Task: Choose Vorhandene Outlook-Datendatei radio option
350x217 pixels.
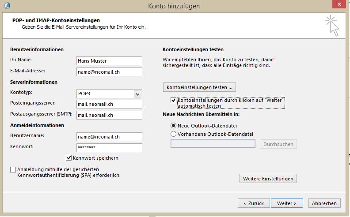Action: click(x=173, y=134)
